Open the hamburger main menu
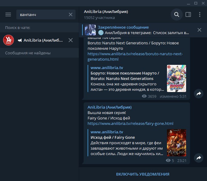This screenshot has height=181, width=207. coord(8,14)
